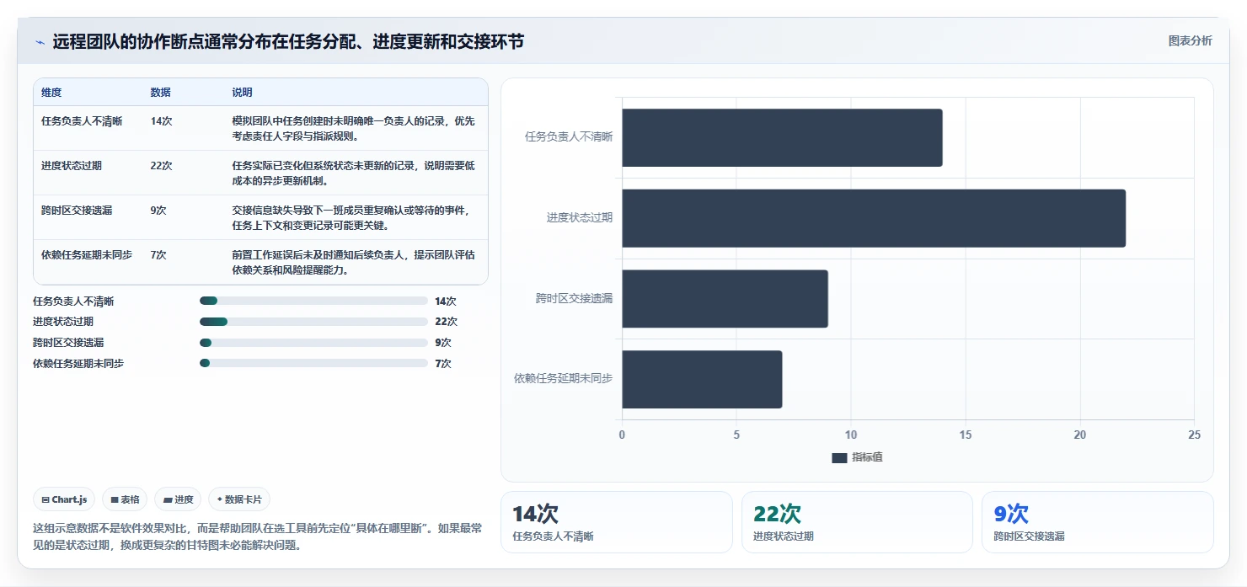Click the description starting 模拟团队中任务创建时
Image resolution: width=1247 pixels, height=587 pixels.
(x=354, y=128)
